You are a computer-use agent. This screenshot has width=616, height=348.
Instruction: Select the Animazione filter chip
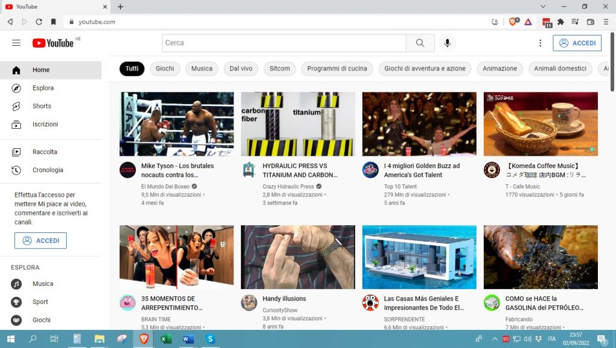pos(499,68)
